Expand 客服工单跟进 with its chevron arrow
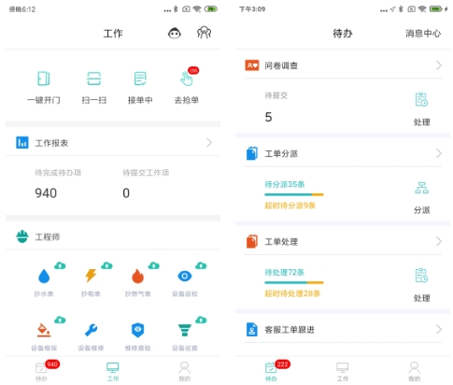Image resolution: width=453 pixels, height=385 pixels. coord(439,329)
